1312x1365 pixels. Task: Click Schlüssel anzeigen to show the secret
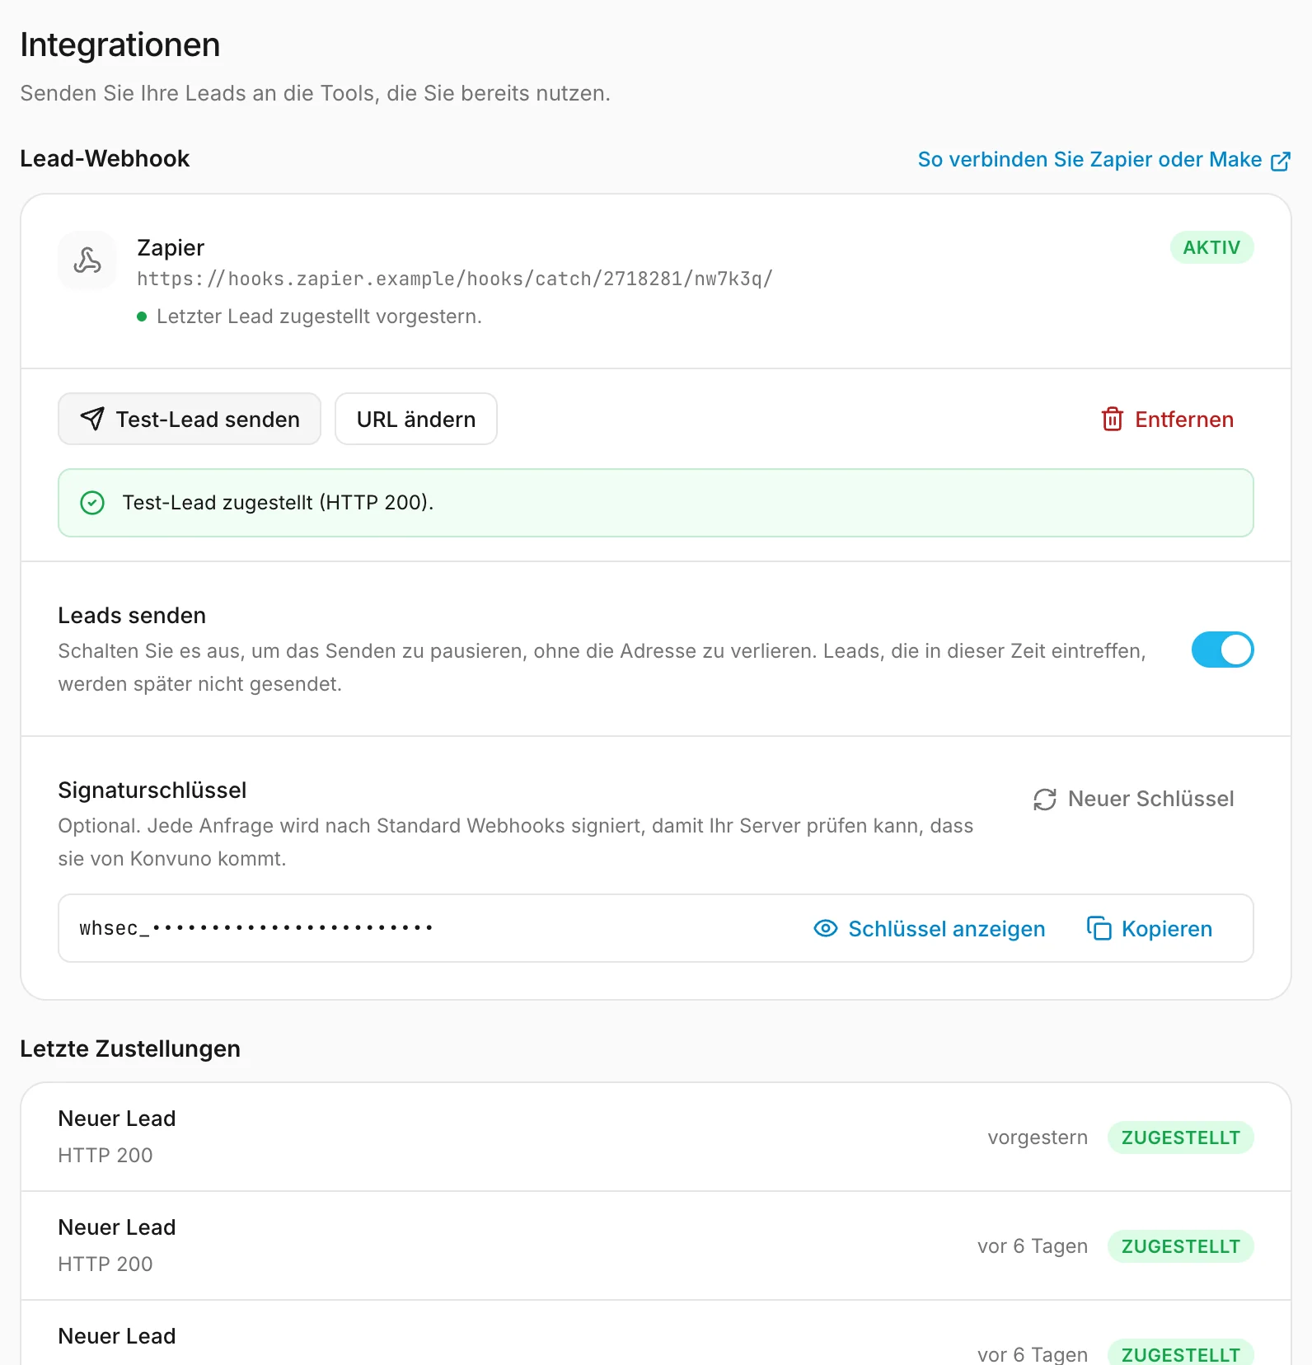tap(930, 929)
